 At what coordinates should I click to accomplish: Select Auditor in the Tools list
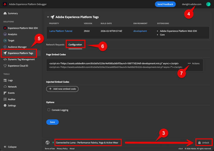point(12,99)
